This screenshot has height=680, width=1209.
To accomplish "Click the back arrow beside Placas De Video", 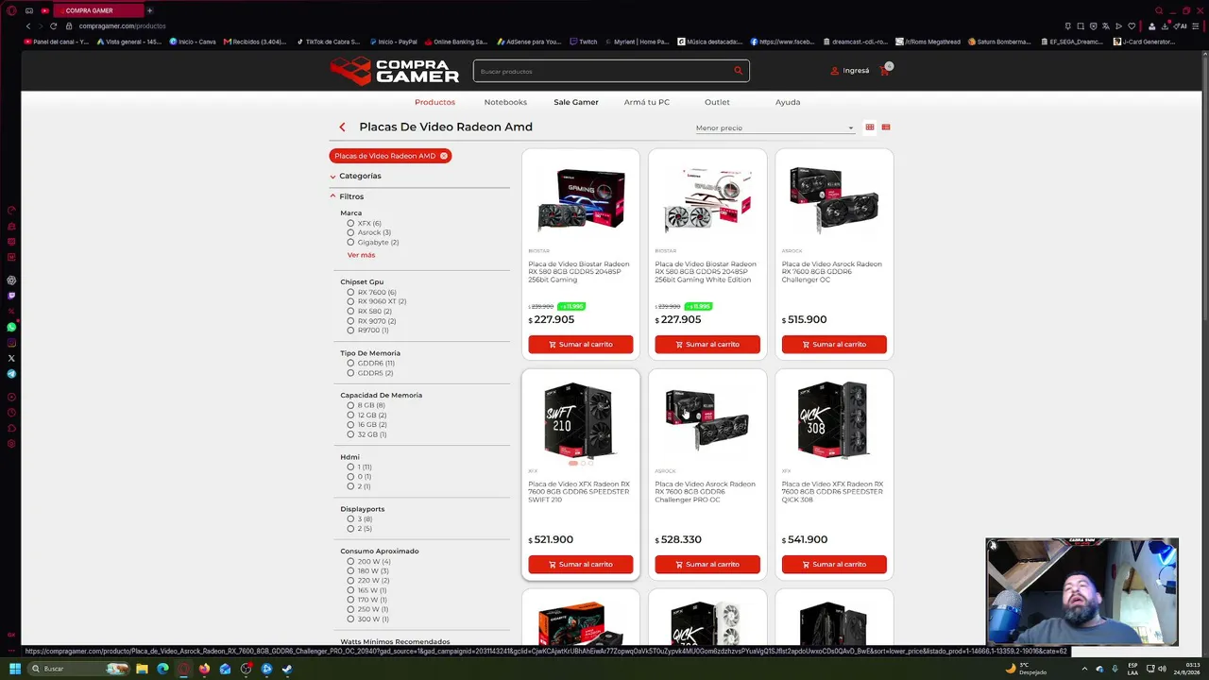I will point(342,127).
